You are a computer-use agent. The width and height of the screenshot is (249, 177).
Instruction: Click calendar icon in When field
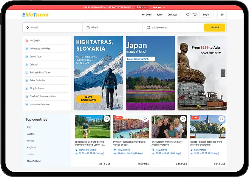(88, 28)
